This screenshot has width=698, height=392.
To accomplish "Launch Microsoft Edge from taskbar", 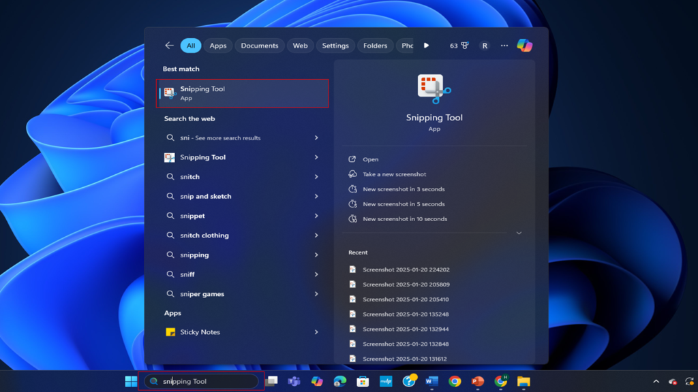I will tap(340, 381).
